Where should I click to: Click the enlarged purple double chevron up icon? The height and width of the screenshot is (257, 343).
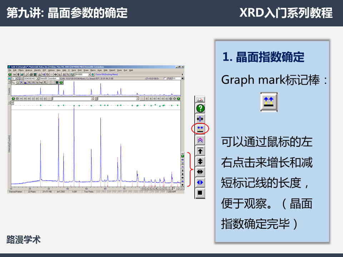200,140
